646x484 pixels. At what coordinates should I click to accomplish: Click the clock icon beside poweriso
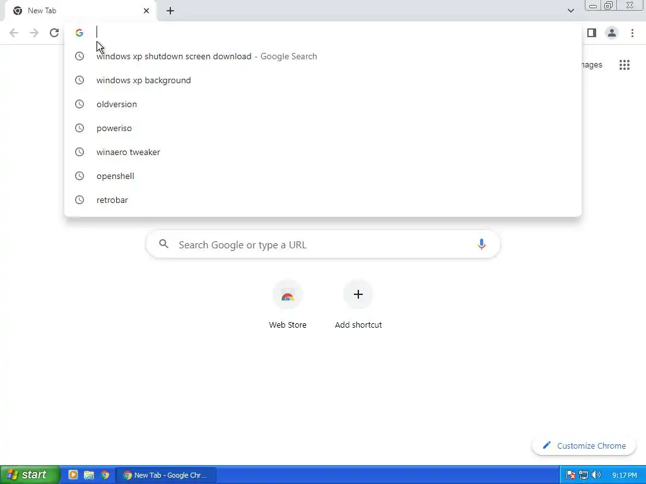79,128
